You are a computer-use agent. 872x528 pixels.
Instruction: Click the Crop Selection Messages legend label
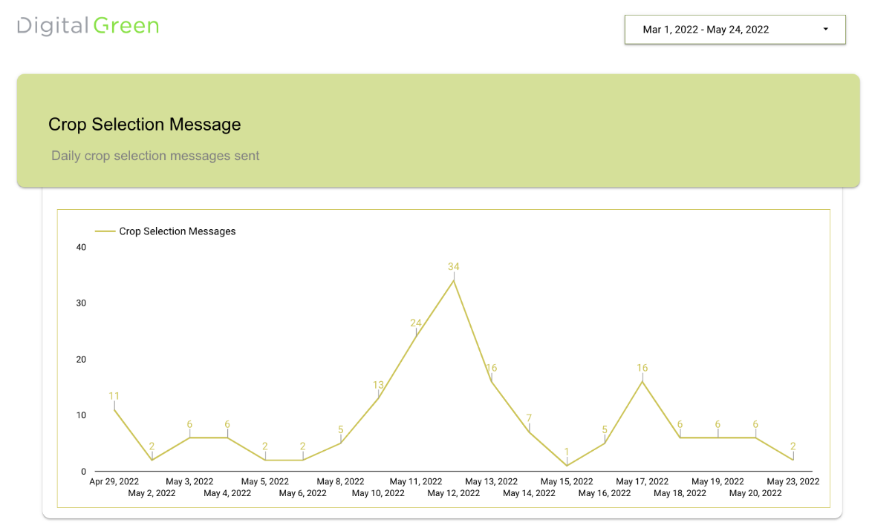[x=177, y=231]
